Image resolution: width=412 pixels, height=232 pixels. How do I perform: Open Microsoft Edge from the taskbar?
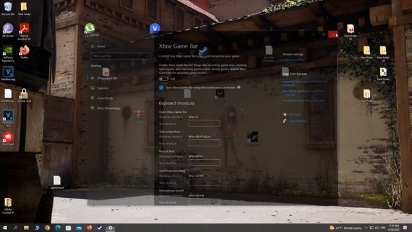click(x=58, y=227)
